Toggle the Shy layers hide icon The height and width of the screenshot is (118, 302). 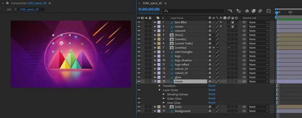pyautogui.click(x=247, y=11)
